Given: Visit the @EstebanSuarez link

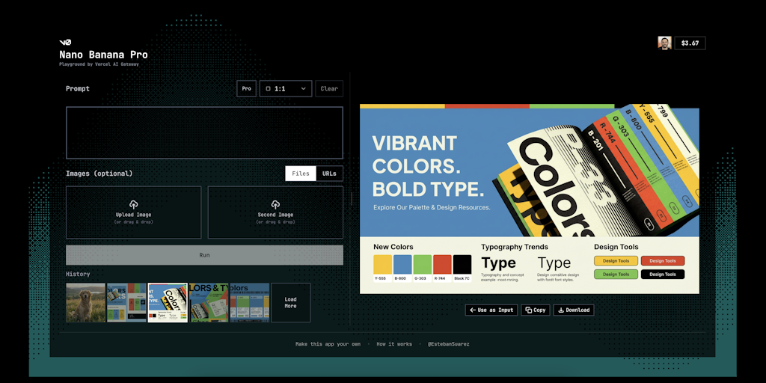Looking at the screenshot, I should click(x=449, y=344).
